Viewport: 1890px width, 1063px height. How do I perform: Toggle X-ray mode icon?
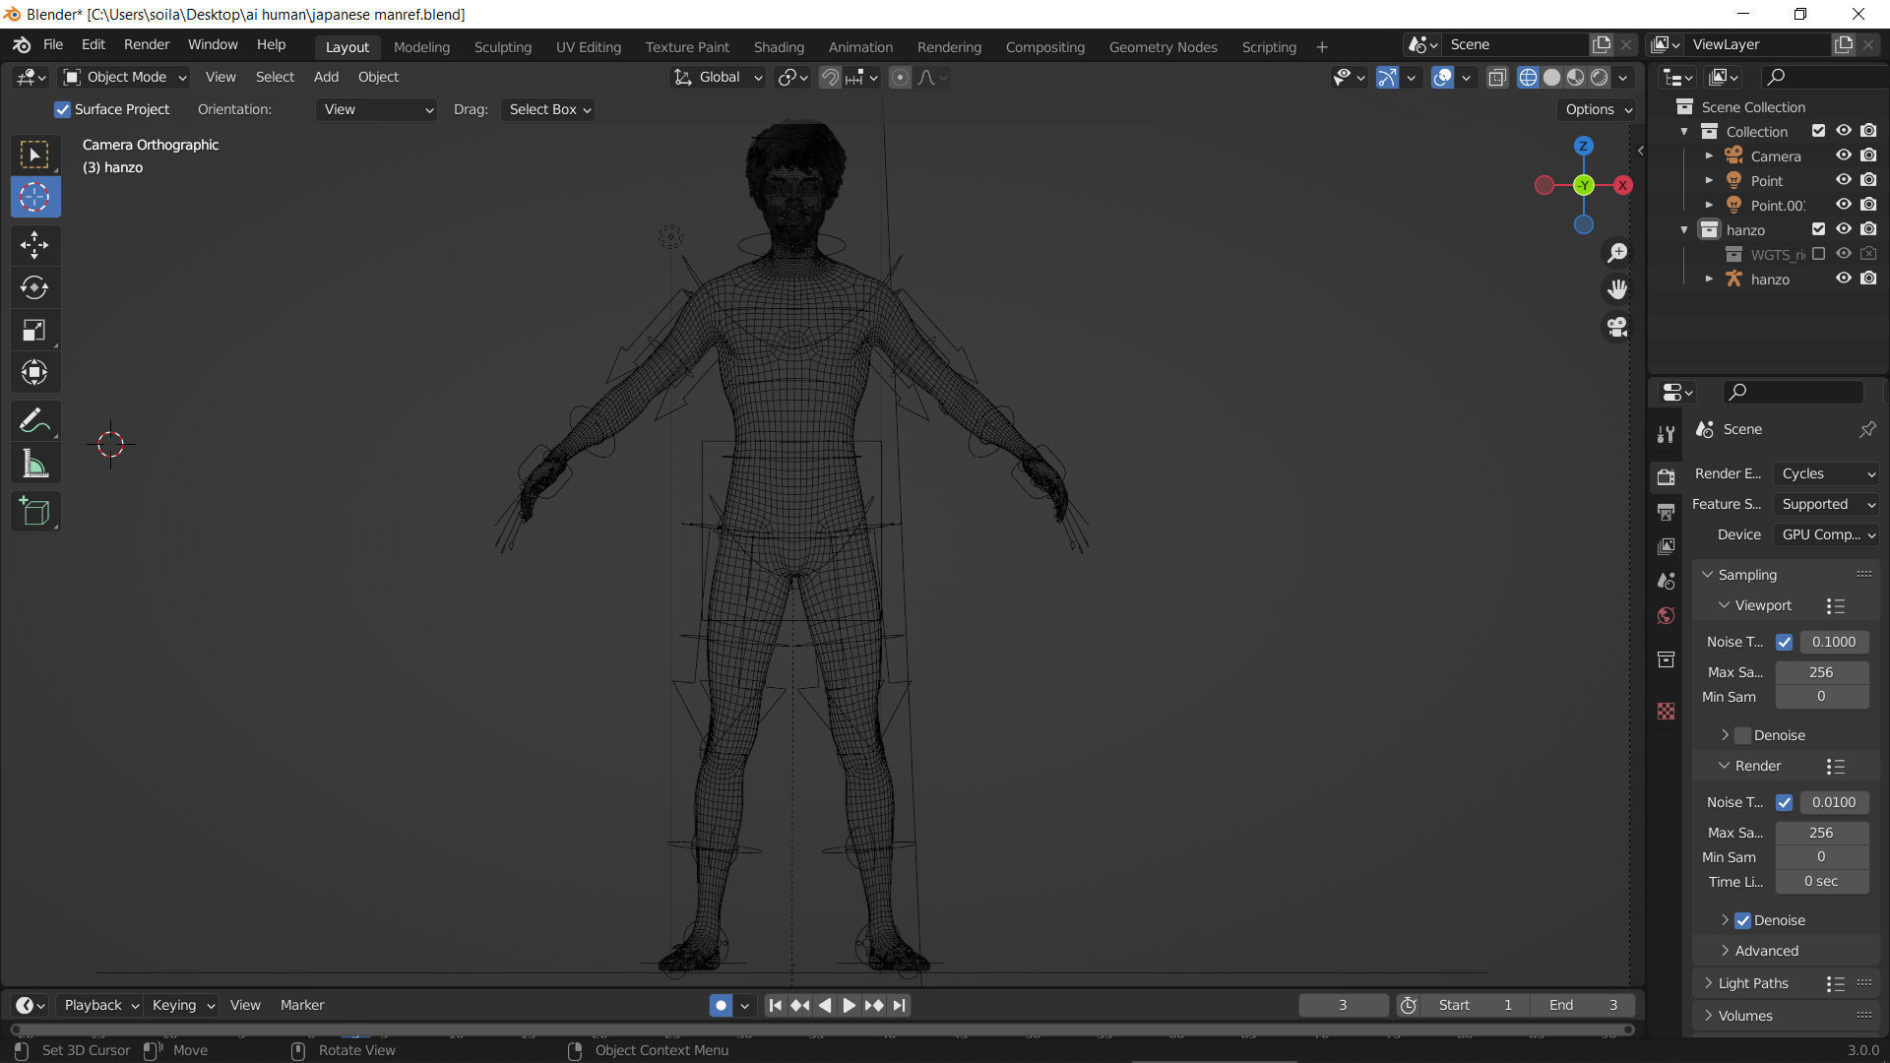[1497, 77]
